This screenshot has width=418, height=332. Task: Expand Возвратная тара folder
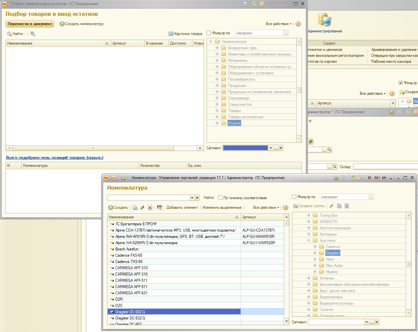(x=217, y=48)
